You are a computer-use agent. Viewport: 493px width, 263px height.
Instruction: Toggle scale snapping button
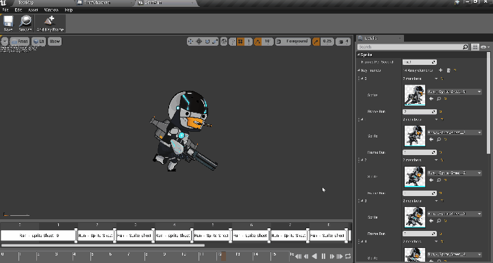(316, 42)
